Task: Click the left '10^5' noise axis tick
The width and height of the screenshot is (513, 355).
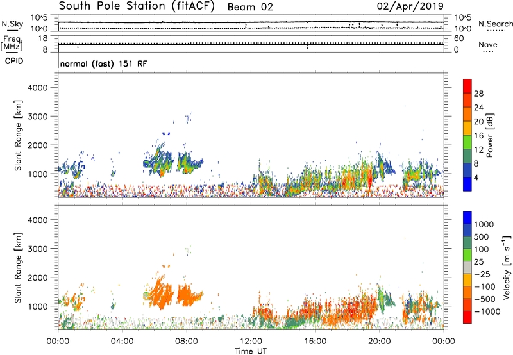Action: tap(39, 18)
